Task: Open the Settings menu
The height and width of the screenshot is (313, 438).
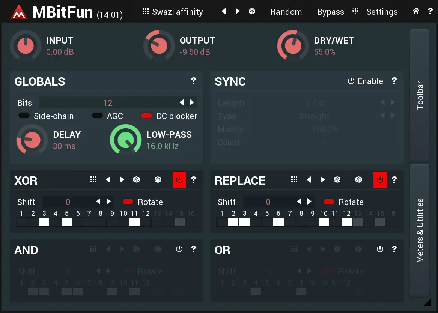Action: coord(382,12)
